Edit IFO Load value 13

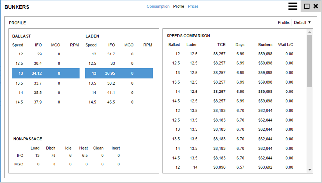click(37, 155)
